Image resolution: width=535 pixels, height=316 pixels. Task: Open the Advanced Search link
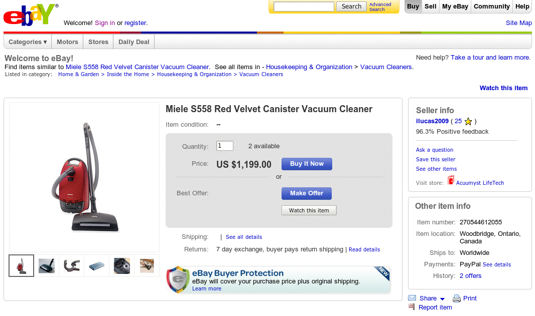380,7
